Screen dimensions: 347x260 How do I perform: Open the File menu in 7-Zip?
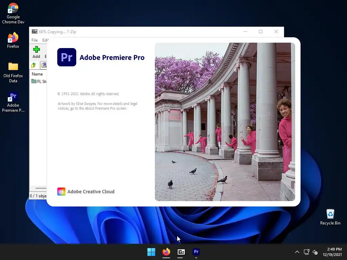click(35, 40)
